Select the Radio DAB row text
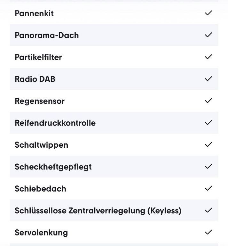This screenshot has width=228, height=246. click(35, 79)
